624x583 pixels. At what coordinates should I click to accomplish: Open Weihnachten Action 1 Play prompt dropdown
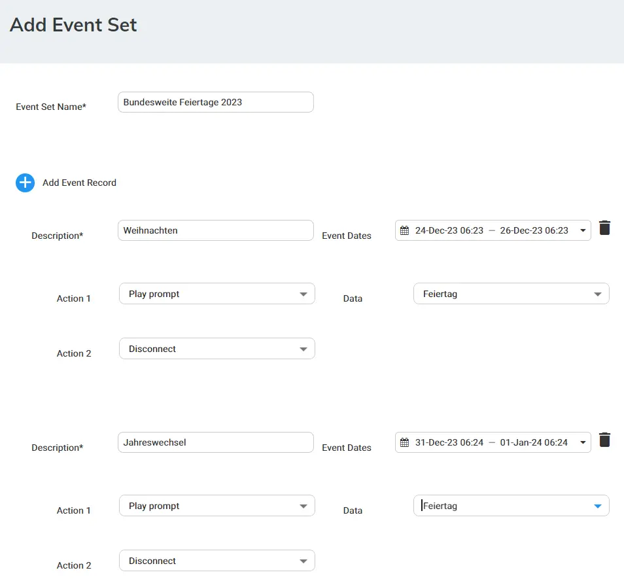(x=217, y=294)
